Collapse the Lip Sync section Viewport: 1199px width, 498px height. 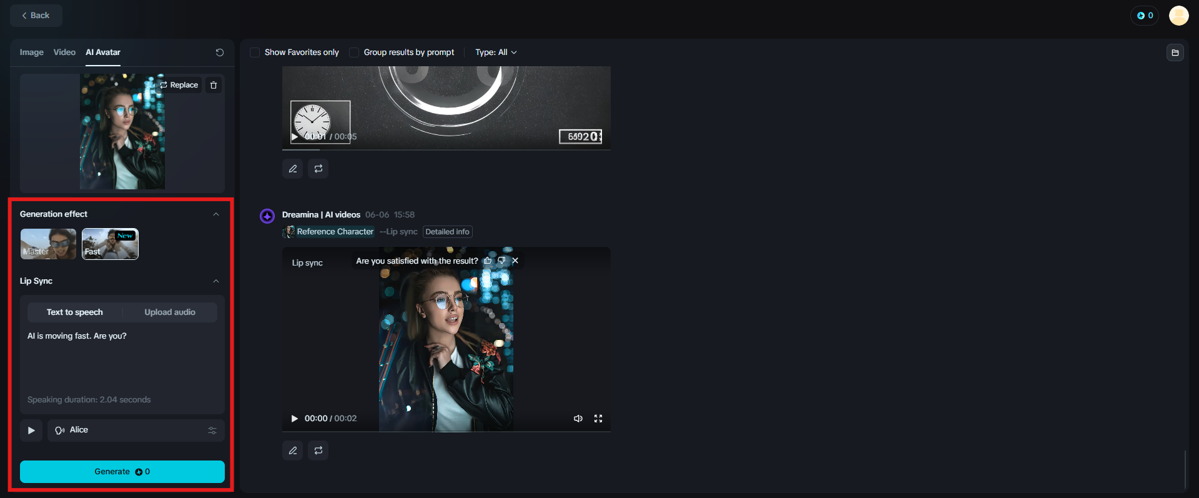216,281
